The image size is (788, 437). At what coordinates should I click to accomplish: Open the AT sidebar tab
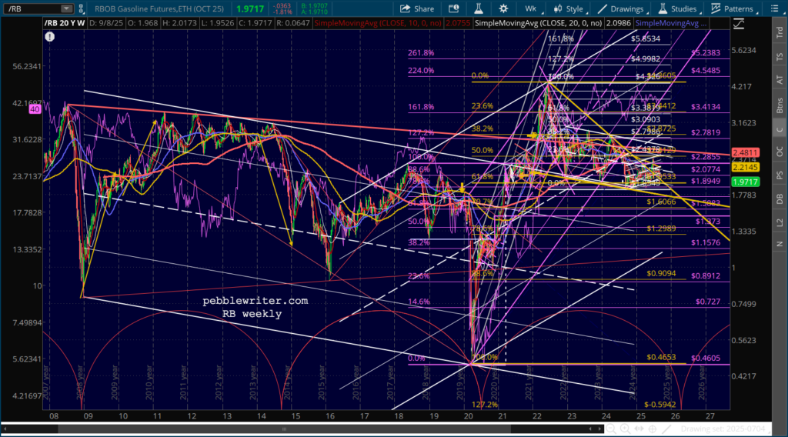point(780,80)
